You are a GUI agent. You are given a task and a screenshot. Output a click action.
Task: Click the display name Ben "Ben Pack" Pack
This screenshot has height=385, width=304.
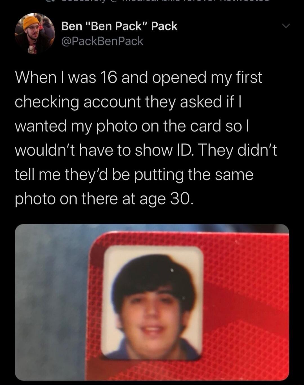(x=119, y=26)
